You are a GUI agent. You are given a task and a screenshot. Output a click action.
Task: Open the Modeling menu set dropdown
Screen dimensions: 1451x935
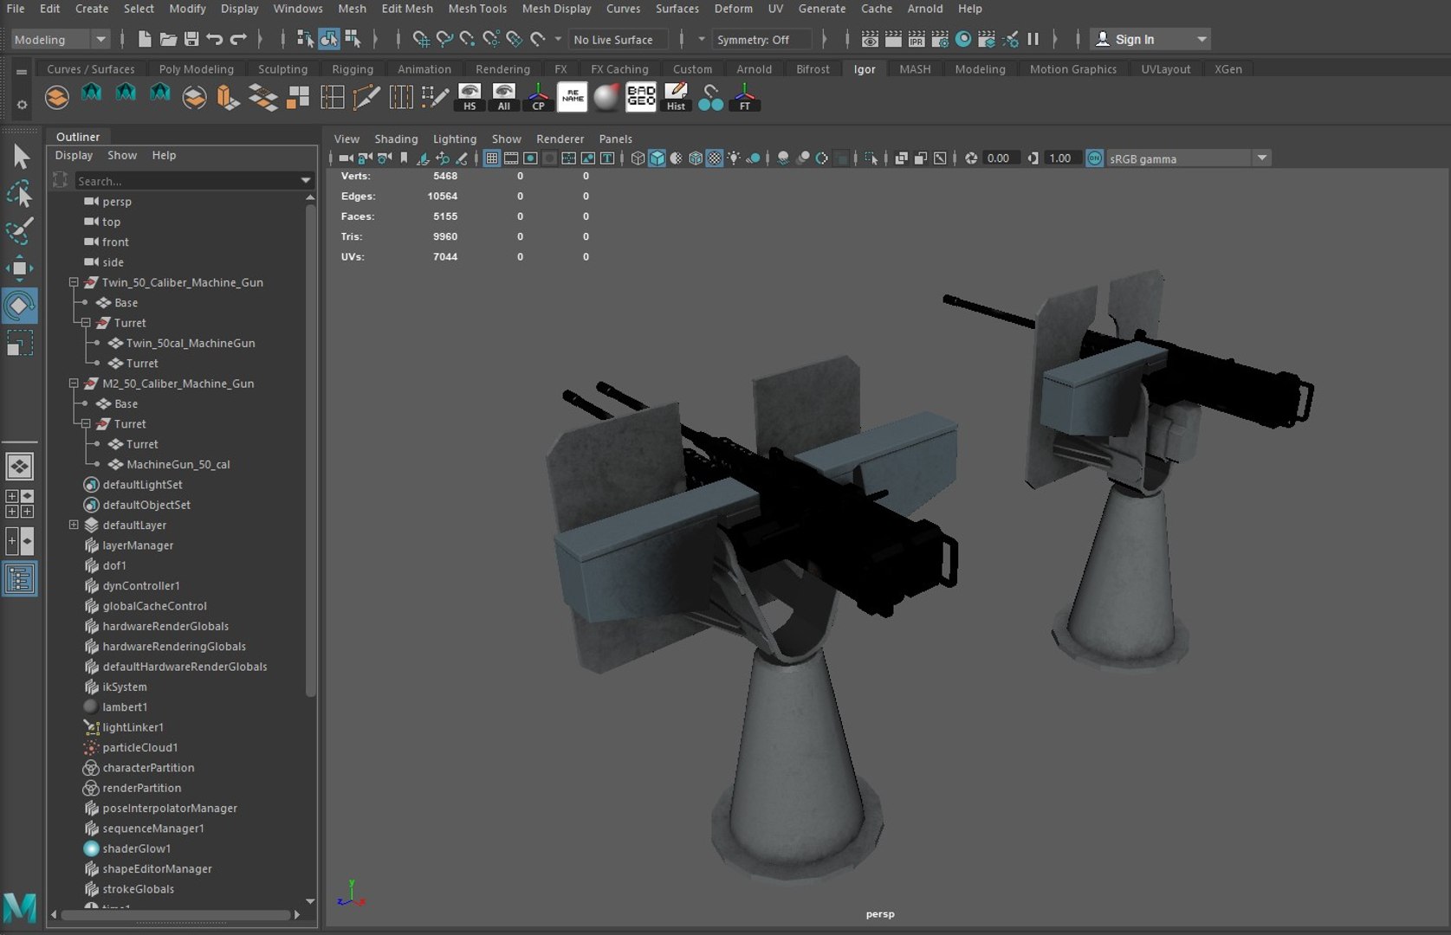[x=60, y=39]
